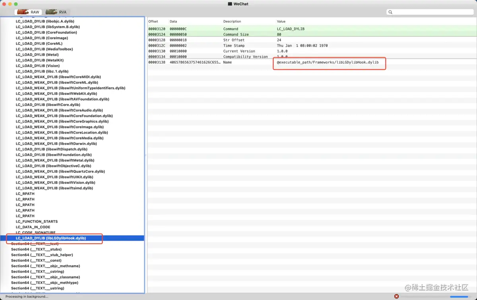Select the LC_FUNCTION_STARTS load command
Viewport: 477px width, 300px height.
[x=37, y=221]
